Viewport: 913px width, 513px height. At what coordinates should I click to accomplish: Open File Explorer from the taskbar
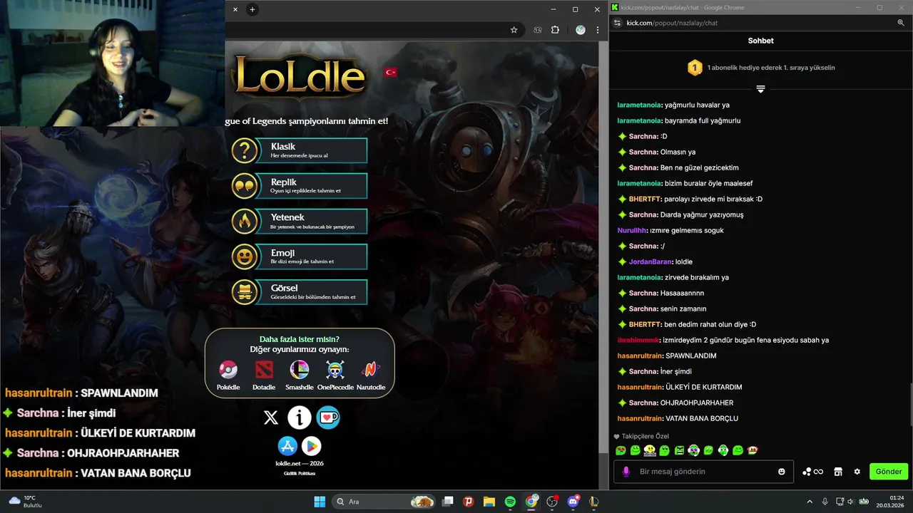489,502
